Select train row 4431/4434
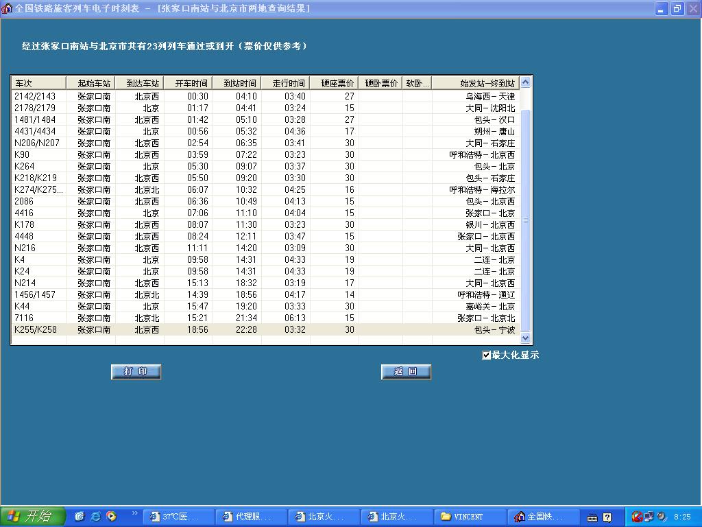Screen dimensions: 702x527 click(265, 131)
